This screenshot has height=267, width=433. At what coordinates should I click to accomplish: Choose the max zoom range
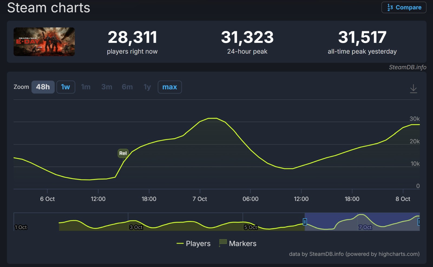pyautogui.click(x=170, y=87)
